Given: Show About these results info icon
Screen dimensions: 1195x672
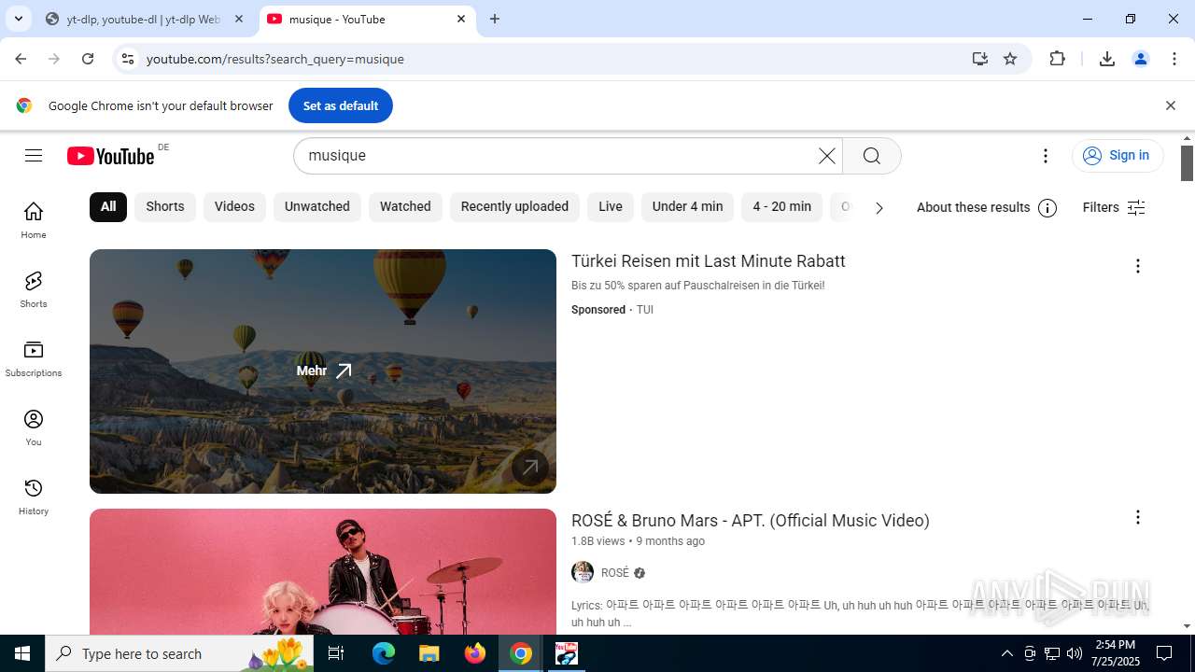Looking at the screenshot, I should (1047, 208).
